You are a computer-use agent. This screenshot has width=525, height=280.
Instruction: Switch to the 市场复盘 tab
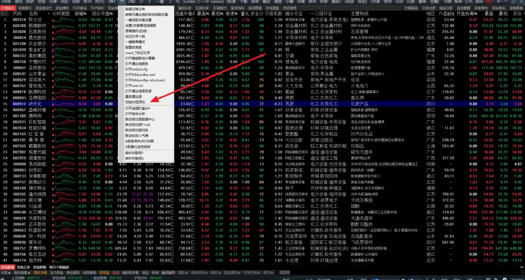(x=272, y=8)
